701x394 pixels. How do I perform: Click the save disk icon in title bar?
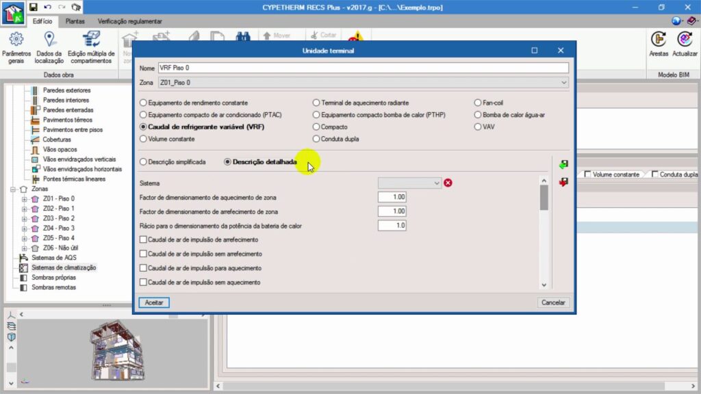tap(33, 7)
